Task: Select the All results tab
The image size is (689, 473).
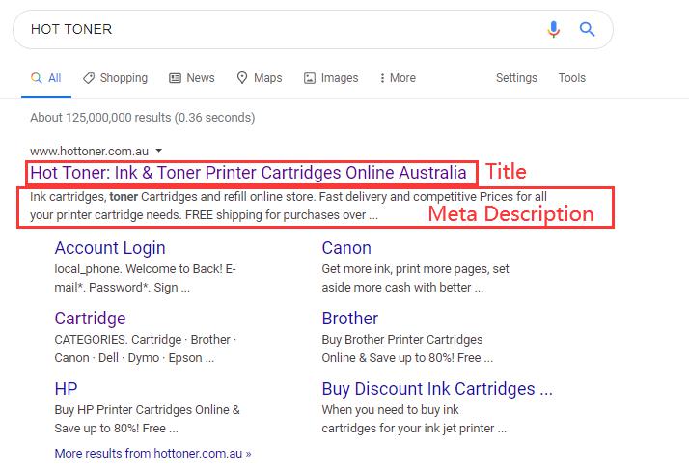Action: (x=46, y=78)
